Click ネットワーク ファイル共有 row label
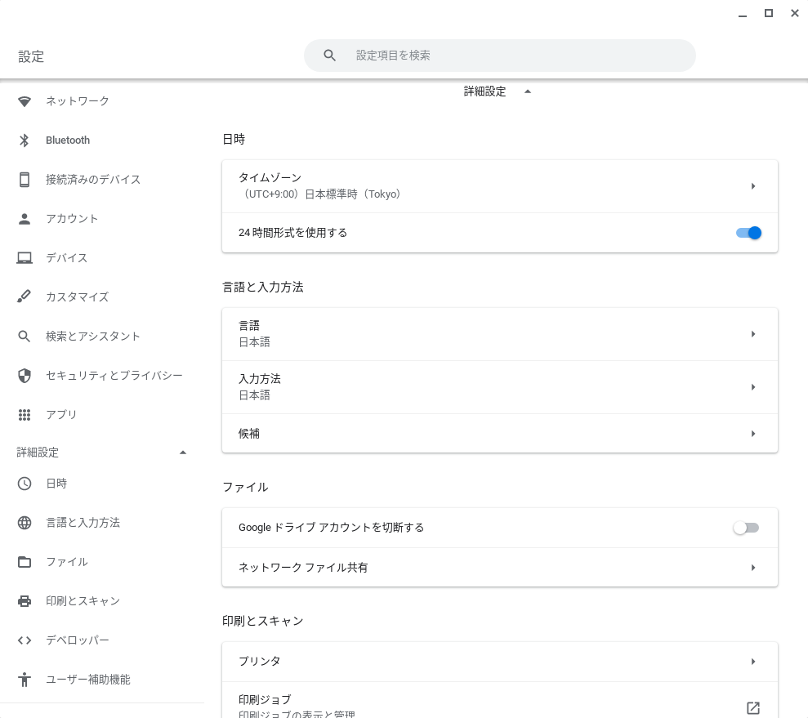808x718 pixels. pyautogui.click(x=303, y=568)
